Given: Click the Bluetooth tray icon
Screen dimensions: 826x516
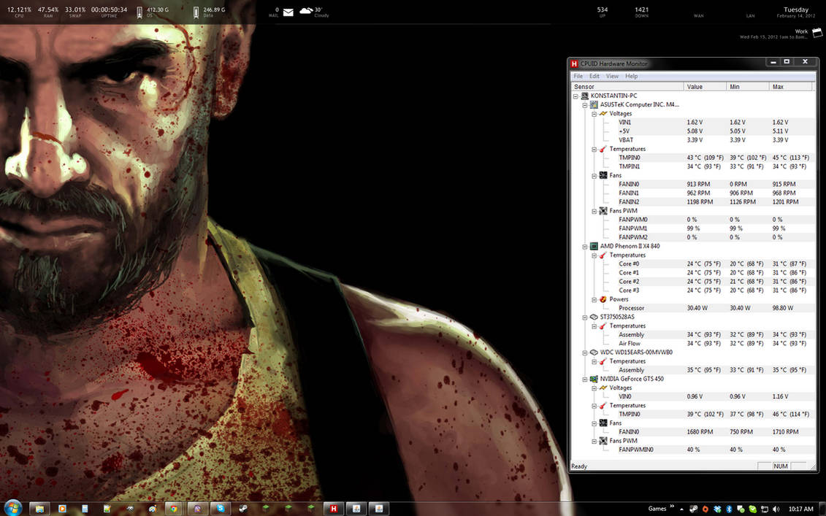Looking at the screenshot, I should point(729,509).
